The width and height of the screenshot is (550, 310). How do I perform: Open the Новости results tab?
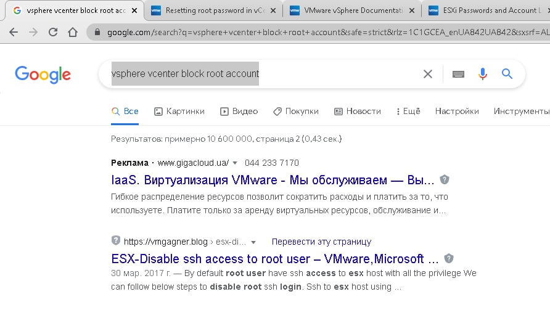358,112
